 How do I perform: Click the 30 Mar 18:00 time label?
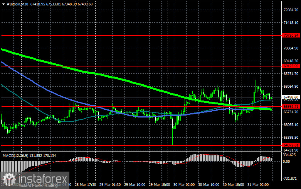(233, 185)
